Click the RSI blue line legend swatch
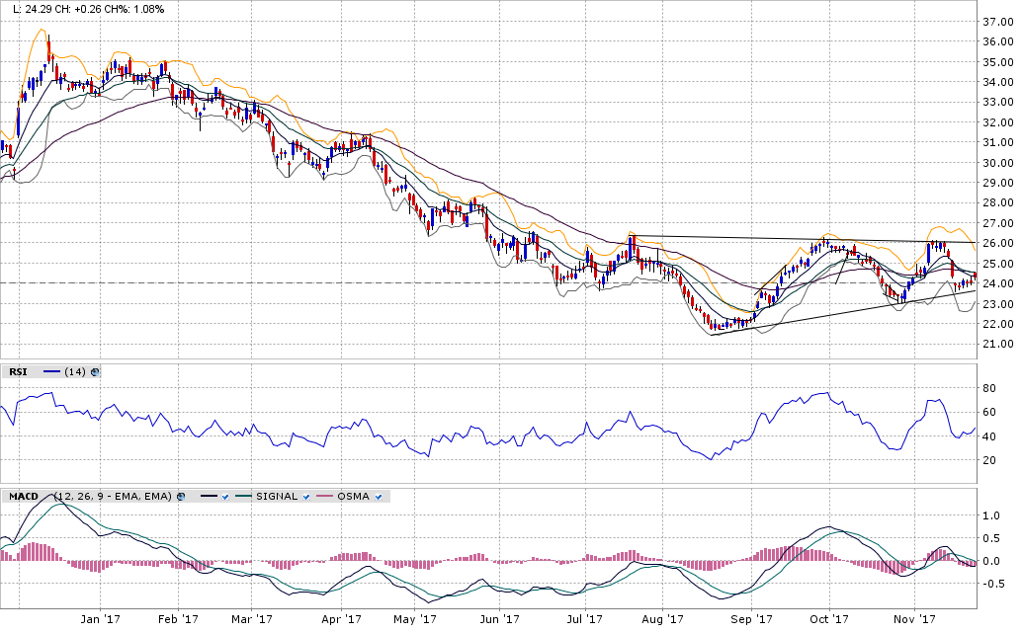The width and height of the screenshot is (1022, 633). coord(52,372)
